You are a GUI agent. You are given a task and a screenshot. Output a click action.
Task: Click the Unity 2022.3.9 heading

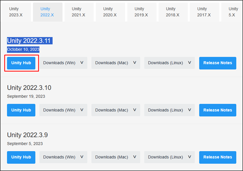[x=27, y=135]
